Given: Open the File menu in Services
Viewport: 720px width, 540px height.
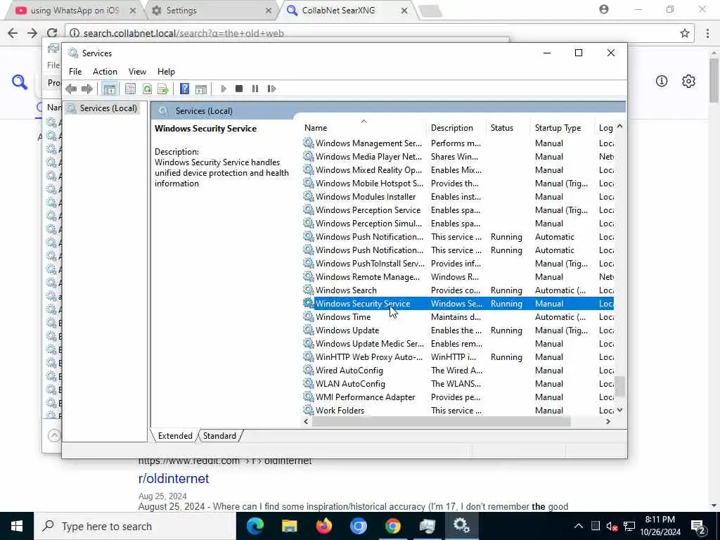Looking at the screenshot, I should [x=75, y=72].
